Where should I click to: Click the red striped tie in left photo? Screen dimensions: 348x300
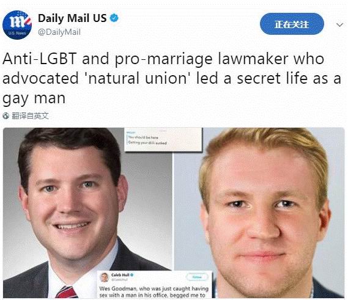tap(67, 291)
